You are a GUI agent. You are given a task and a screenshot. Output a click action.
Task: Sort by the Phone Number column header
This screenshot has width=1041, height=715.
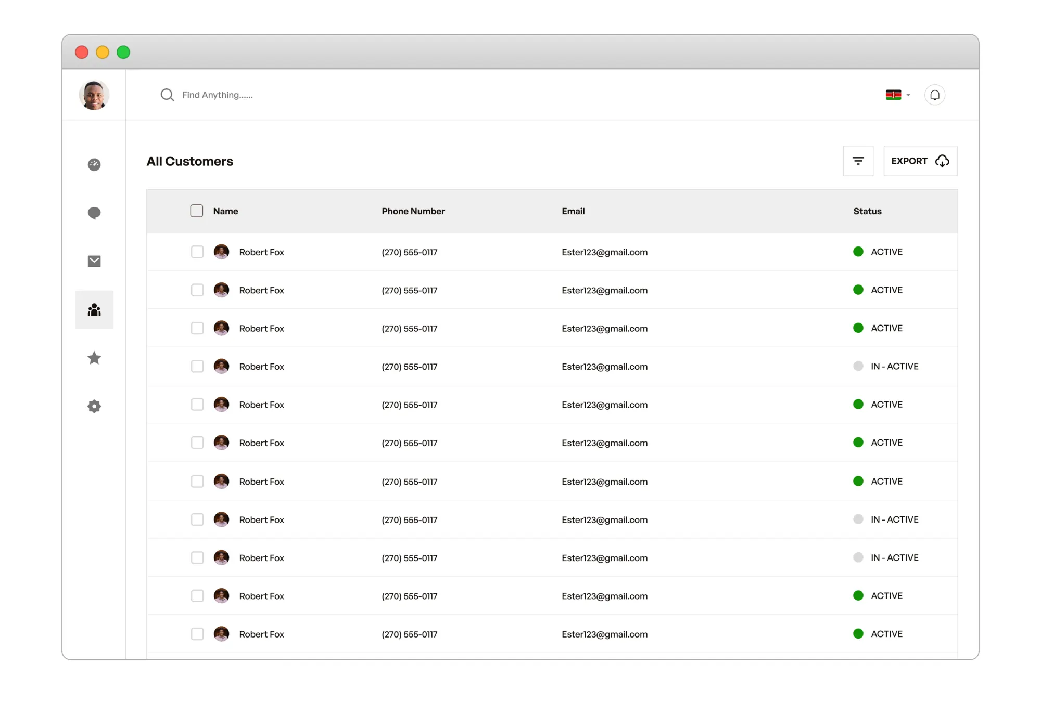coord(413,211)
